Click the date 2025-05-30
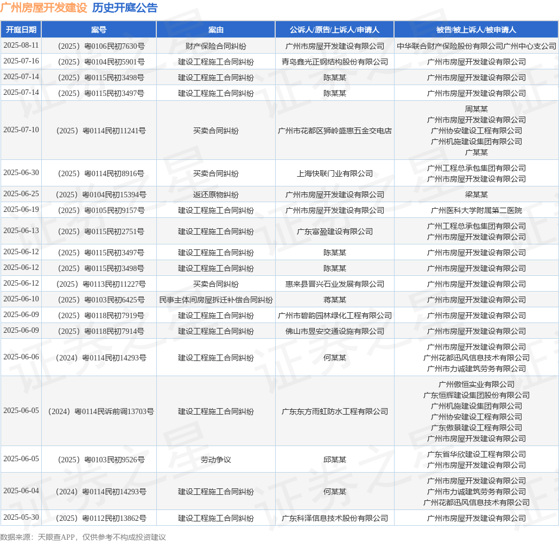The image size is (559, 542). point(21,517)
